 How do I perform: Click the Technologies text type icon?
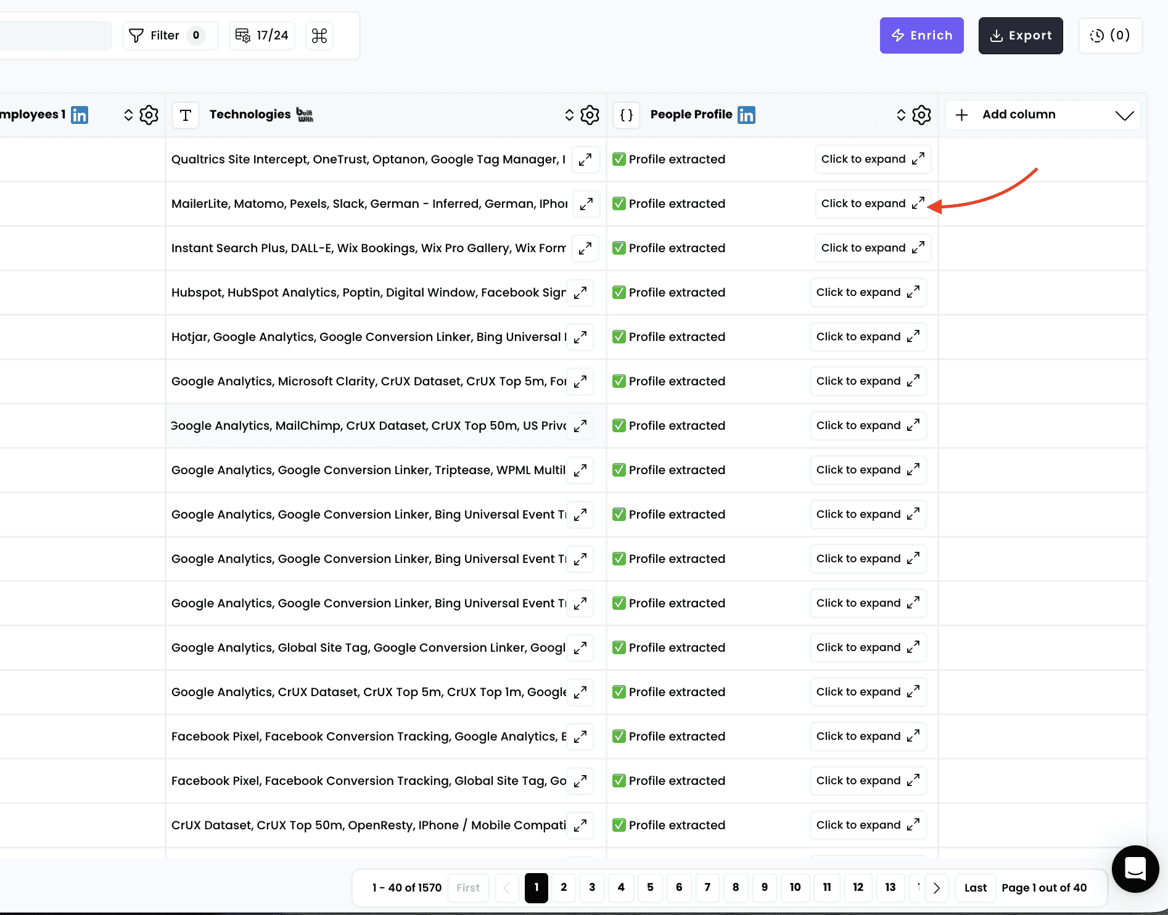pos(186,115)
